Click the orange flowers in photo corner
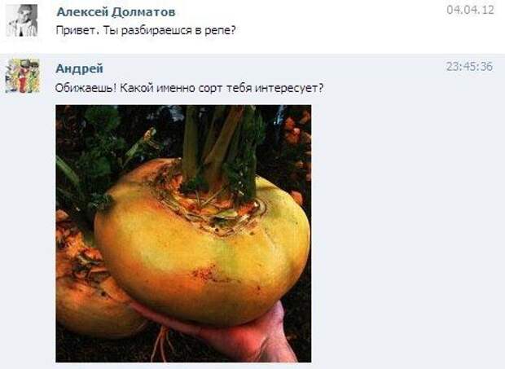 pos(298,135)
